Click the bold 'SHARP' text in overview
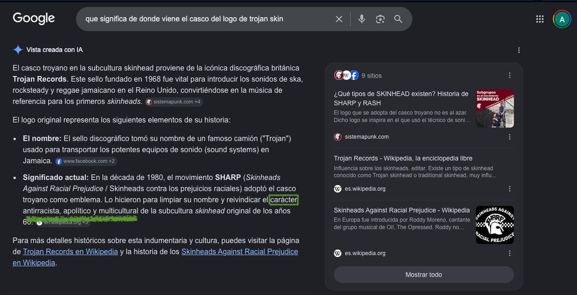The height and width of the screenshot is (295, 577). pos(227,177)
